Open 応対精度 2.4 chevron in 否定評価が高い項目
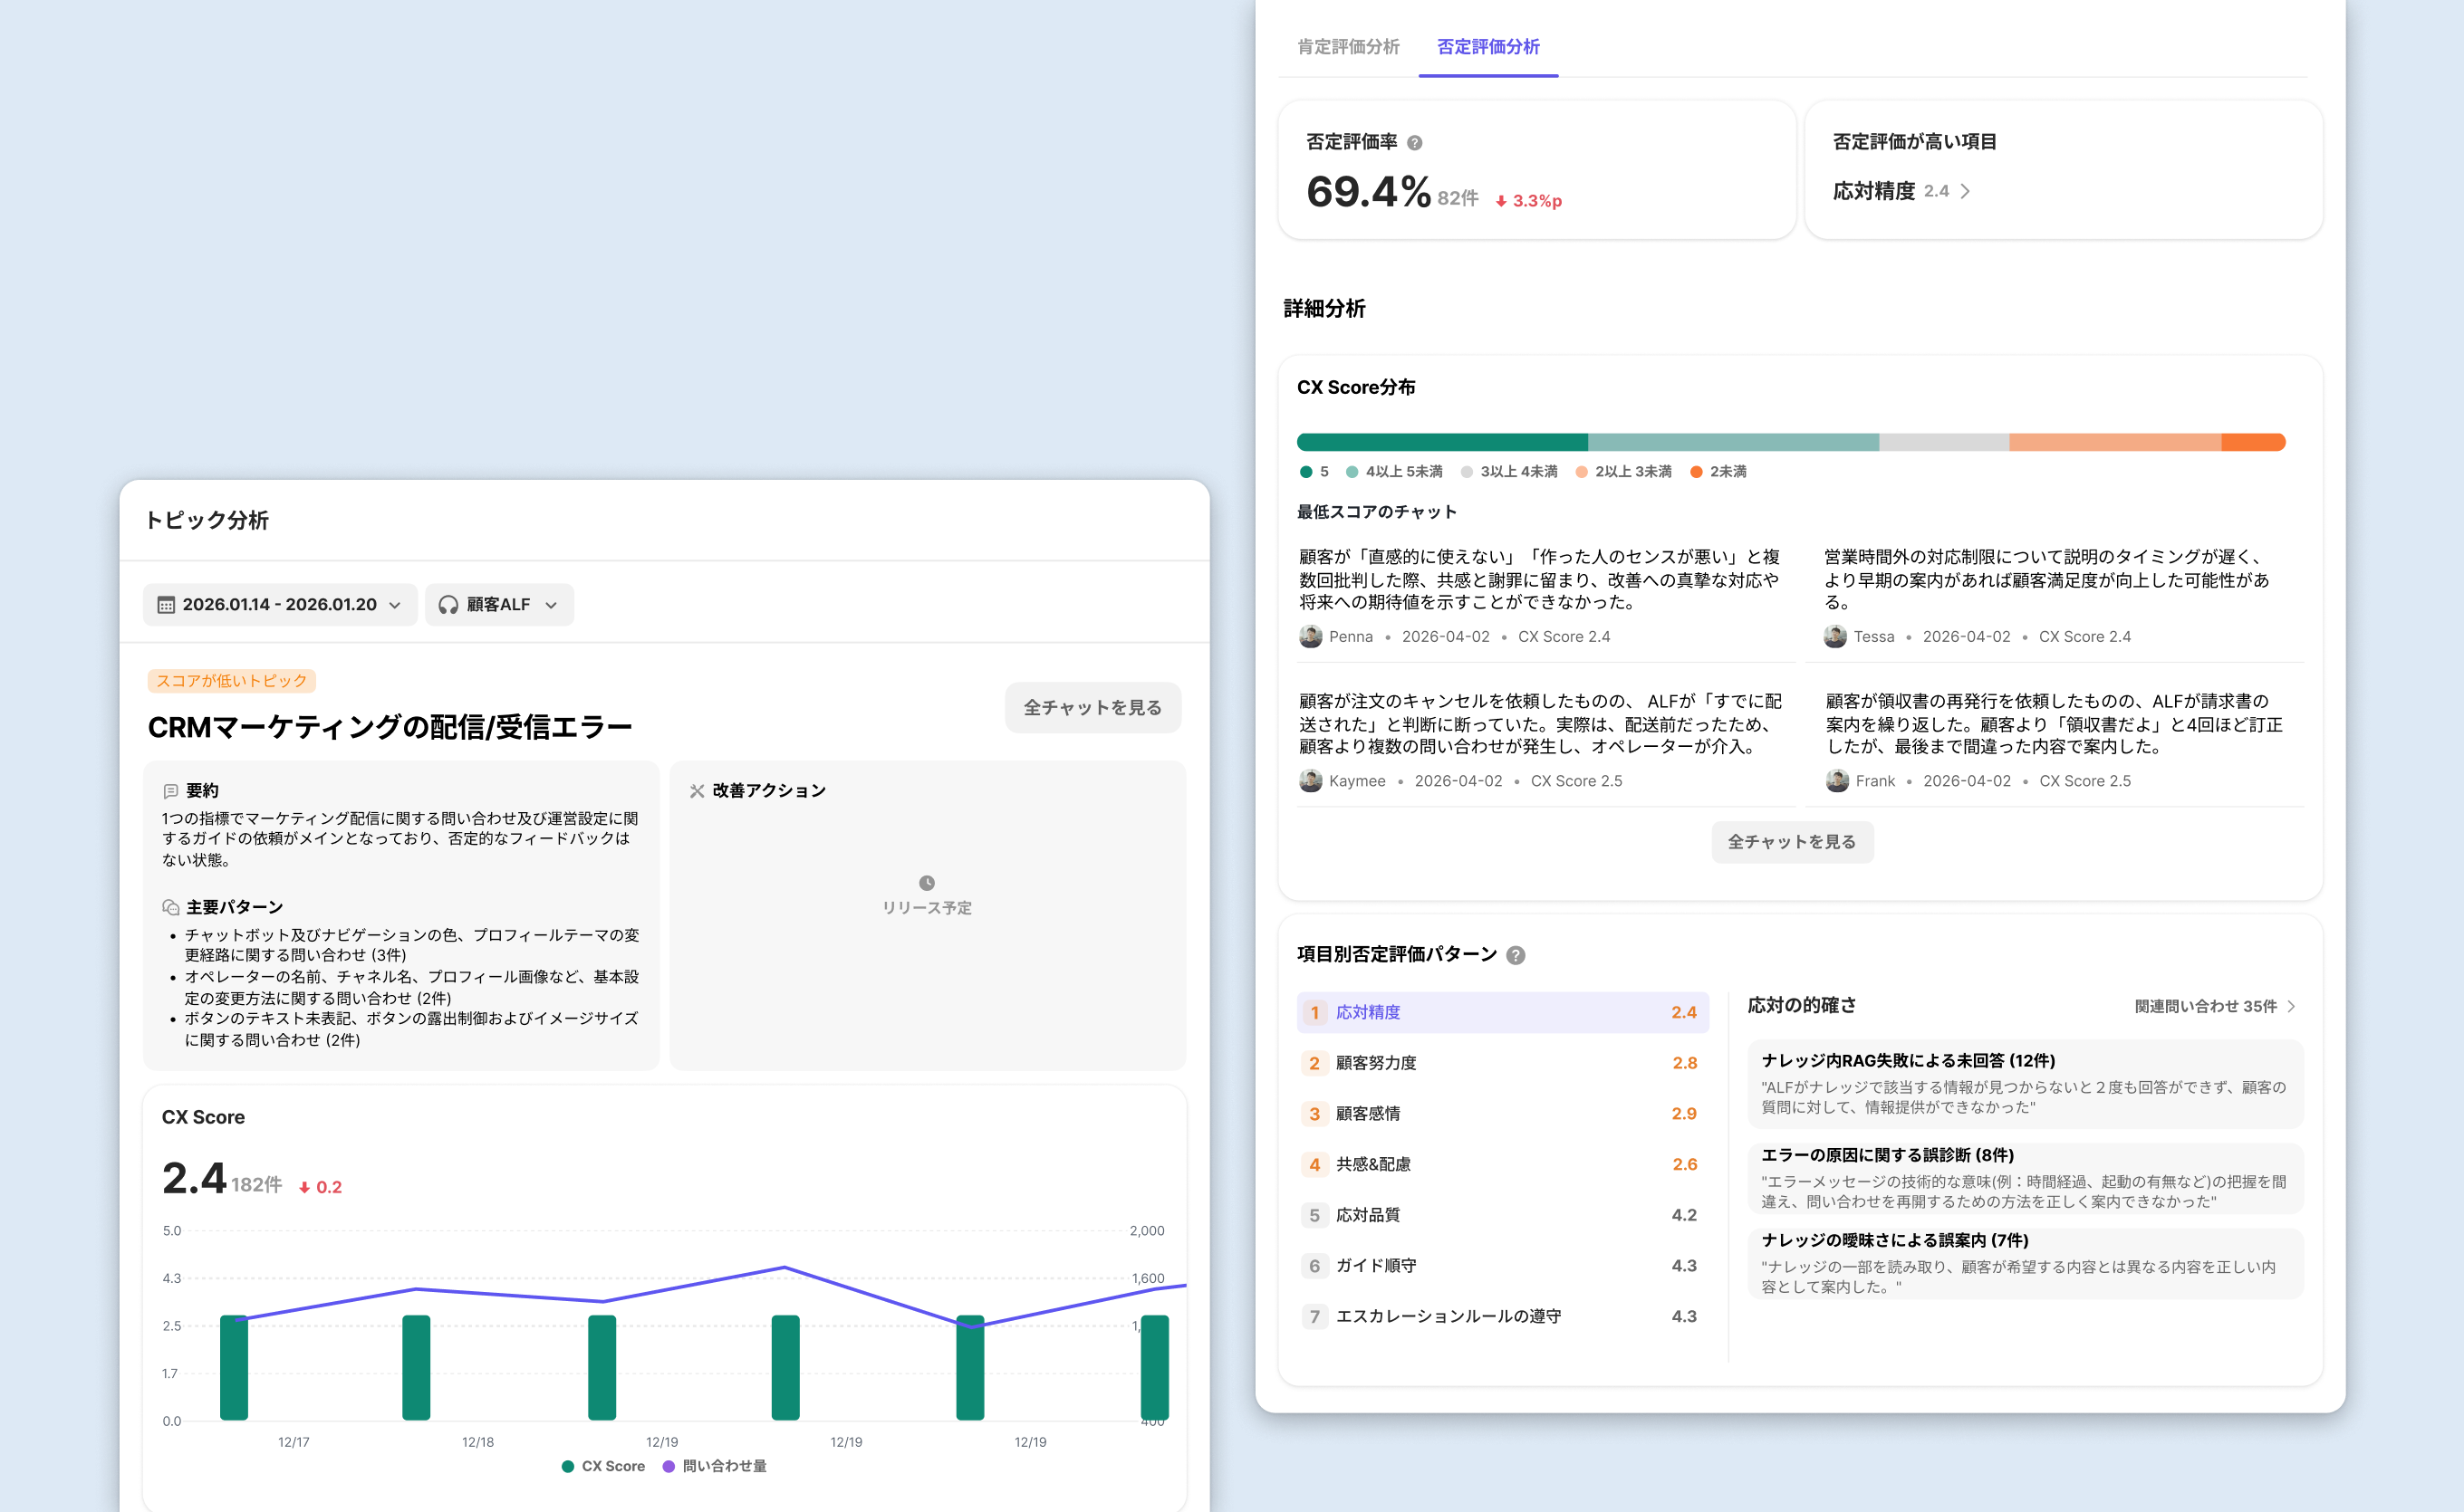2464x1512 pixels. click(1965, 191)
